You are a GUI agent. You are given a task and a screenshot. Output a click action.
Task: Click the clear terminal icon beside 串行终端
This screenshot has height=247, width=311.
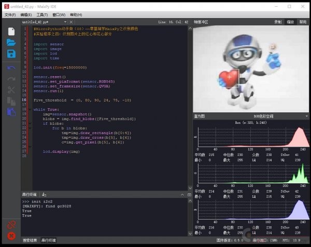44,195
